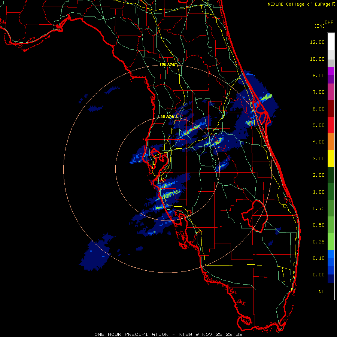Viewport: 337px width, 337px height.
Task: Click the 6.00 legend value
Action: [319, 109]
